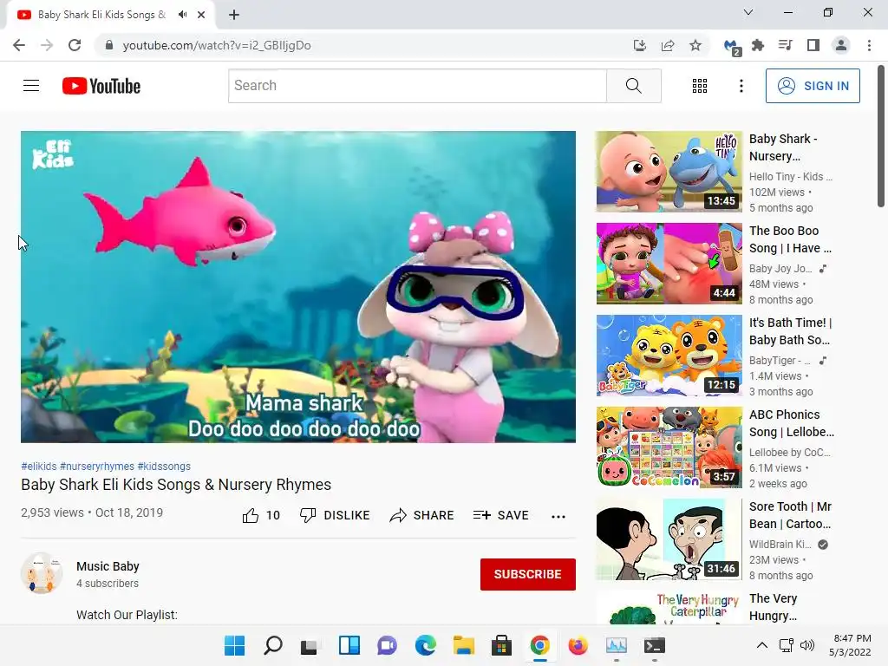
Task: Open File Explorer from taskbar
Action: click(463, 645)
